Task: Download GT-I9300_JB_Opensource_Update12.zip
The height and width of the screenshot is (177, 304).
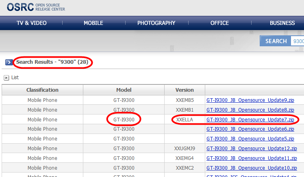Action: 252,148
